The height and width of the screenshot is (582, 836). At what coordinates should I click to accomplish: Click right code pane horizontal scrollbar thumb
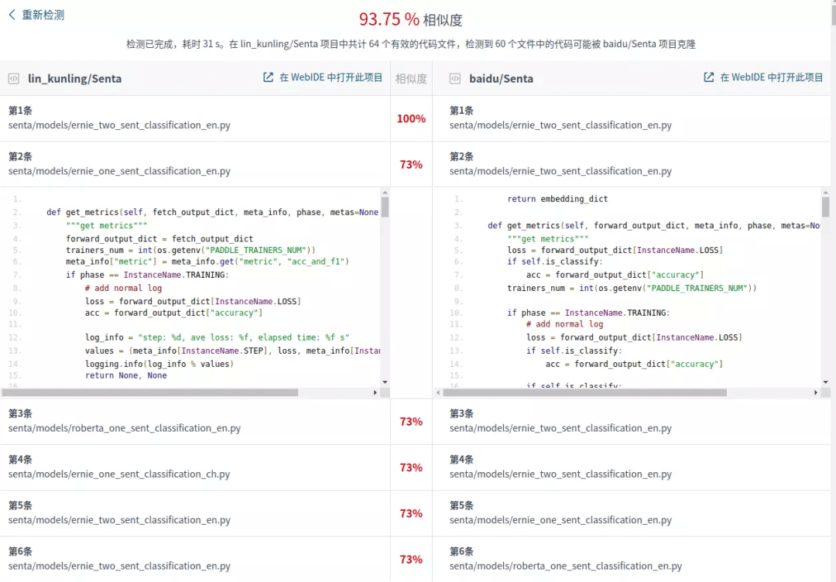click(585, 393)
